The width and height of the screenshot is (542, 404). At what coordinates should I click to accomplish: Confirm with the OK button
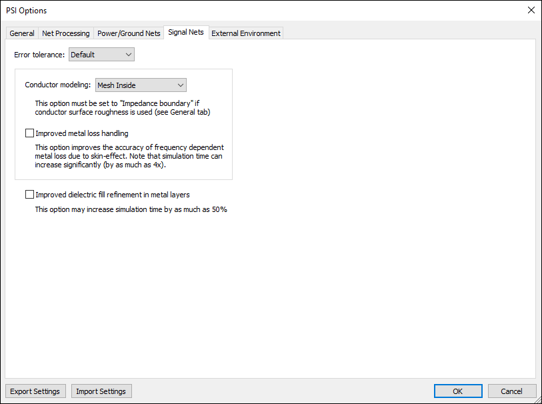coord(458,391)
